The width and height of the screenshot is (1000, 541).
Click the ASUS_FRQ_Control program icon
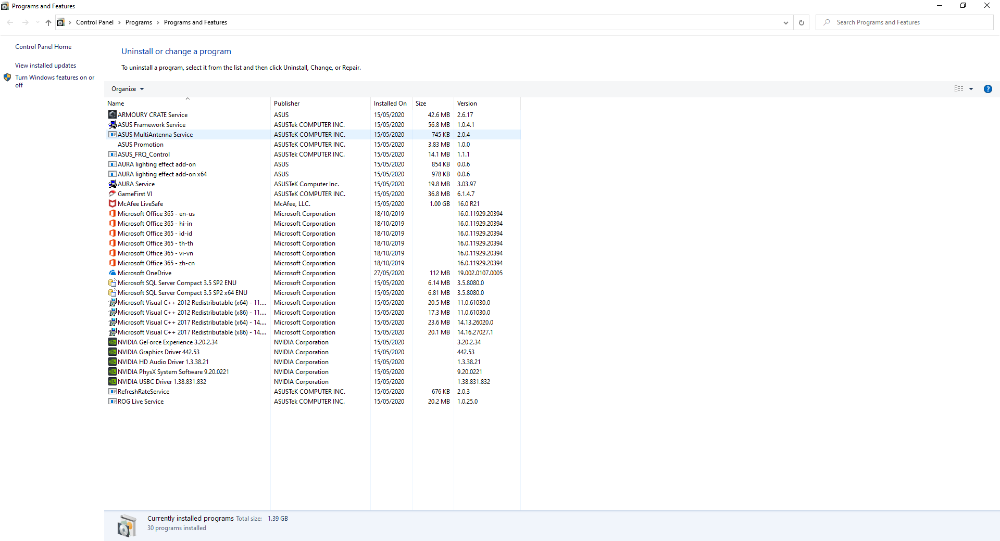click(112, 154)
